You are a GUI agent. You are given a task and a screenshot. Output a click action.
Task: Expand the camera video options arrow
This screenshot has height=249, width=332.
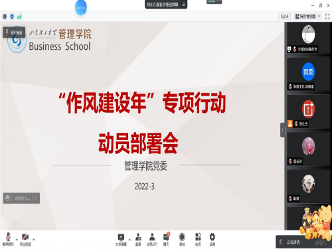pyautogui.click(x=34, y=240)
